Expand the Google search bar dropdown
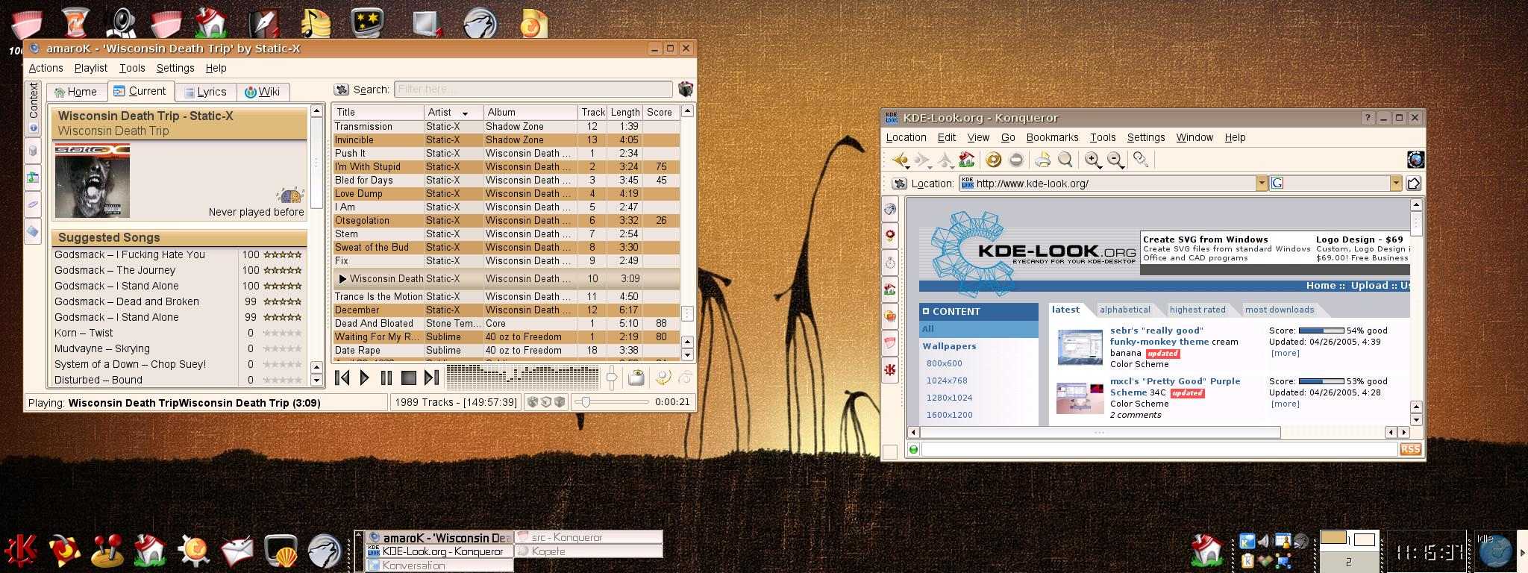Screen dimensions: 1528x573 1396,184
